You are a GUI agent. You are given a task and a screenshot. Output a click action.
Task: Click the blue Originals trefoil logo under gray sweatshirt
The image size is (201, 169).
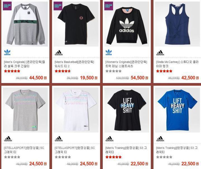click(x=7, y=52)
